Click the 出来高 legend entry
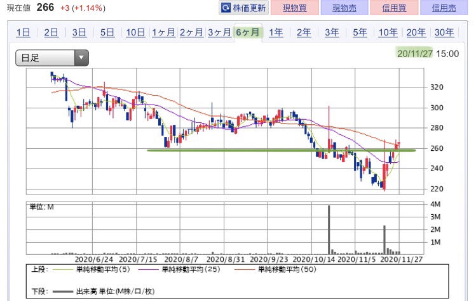 click(116, 291)
